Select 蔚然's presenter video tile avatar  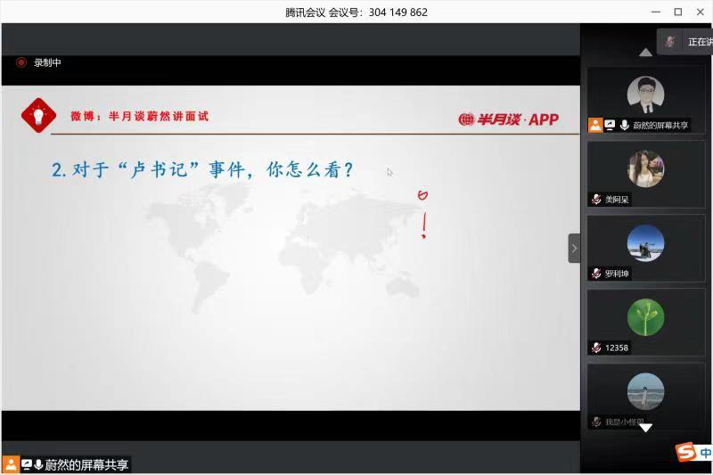(645, 94)
